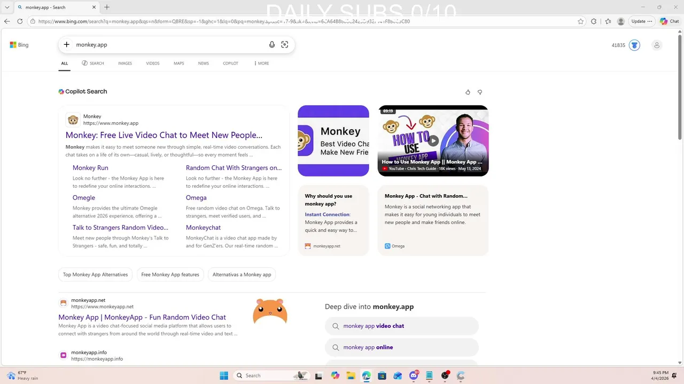Open the Omegle sublink
The image size is (684, 384).
(x=84, y=197)
